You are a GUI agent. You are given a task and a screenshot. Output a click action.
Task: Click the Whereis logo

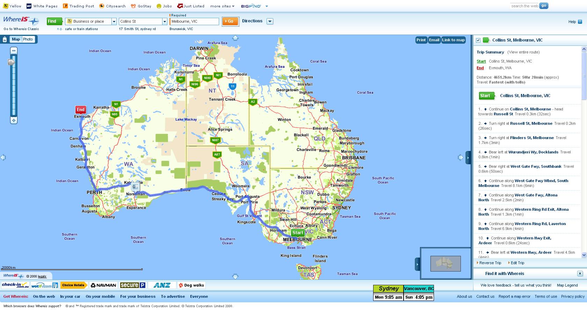pyautogui.click(x=21, y=21)
